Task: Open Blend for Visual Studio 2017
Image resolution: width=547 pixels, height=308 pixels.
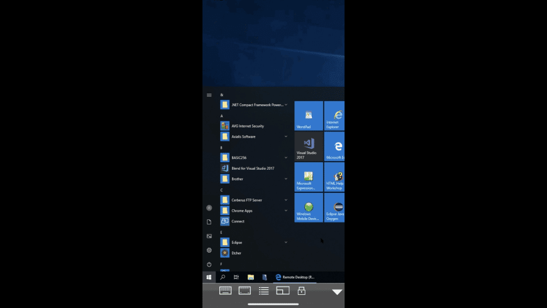Action: coord(254,168)
